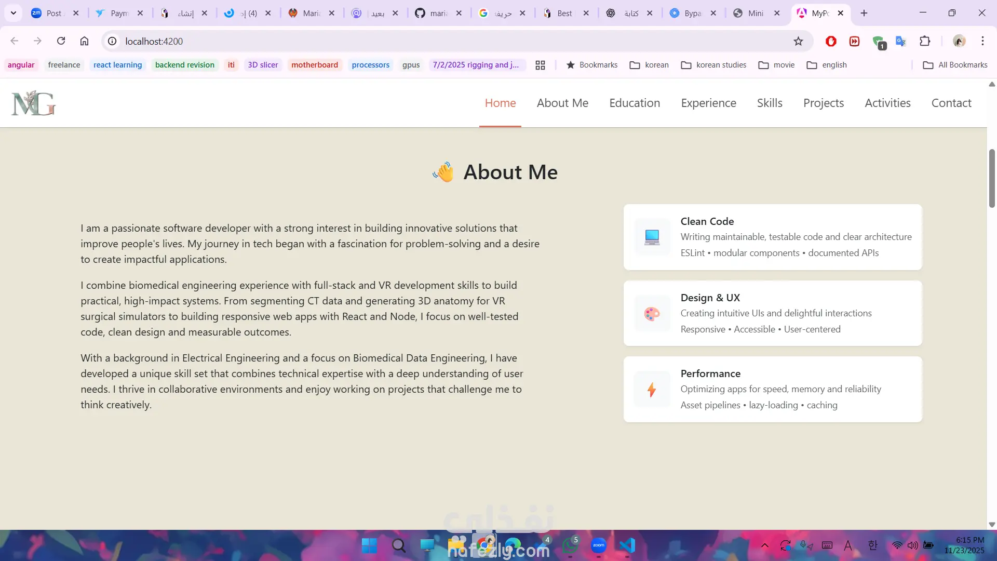Expand the tab search dropdown arrow
The image size is (997, 561).
(14, 13)
